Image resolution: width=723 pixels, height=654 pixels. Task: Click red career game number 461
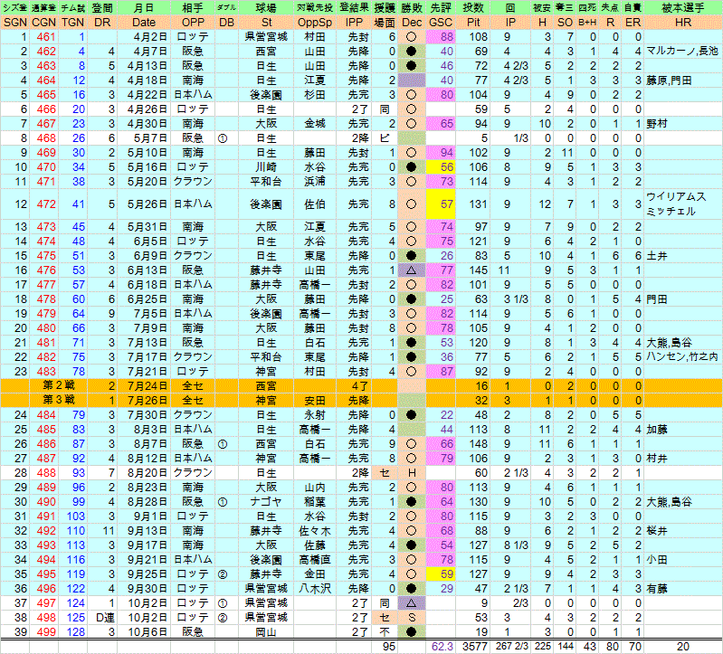click(x=46, y=37)
